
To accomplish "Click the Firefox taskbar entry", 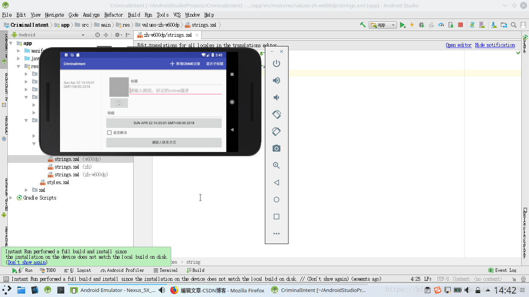I will [217, 290].
